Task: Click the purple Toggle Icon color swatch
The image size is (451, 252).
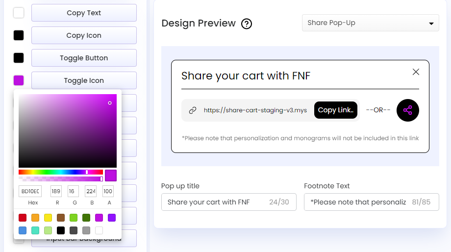Action: tap(19, 80)
